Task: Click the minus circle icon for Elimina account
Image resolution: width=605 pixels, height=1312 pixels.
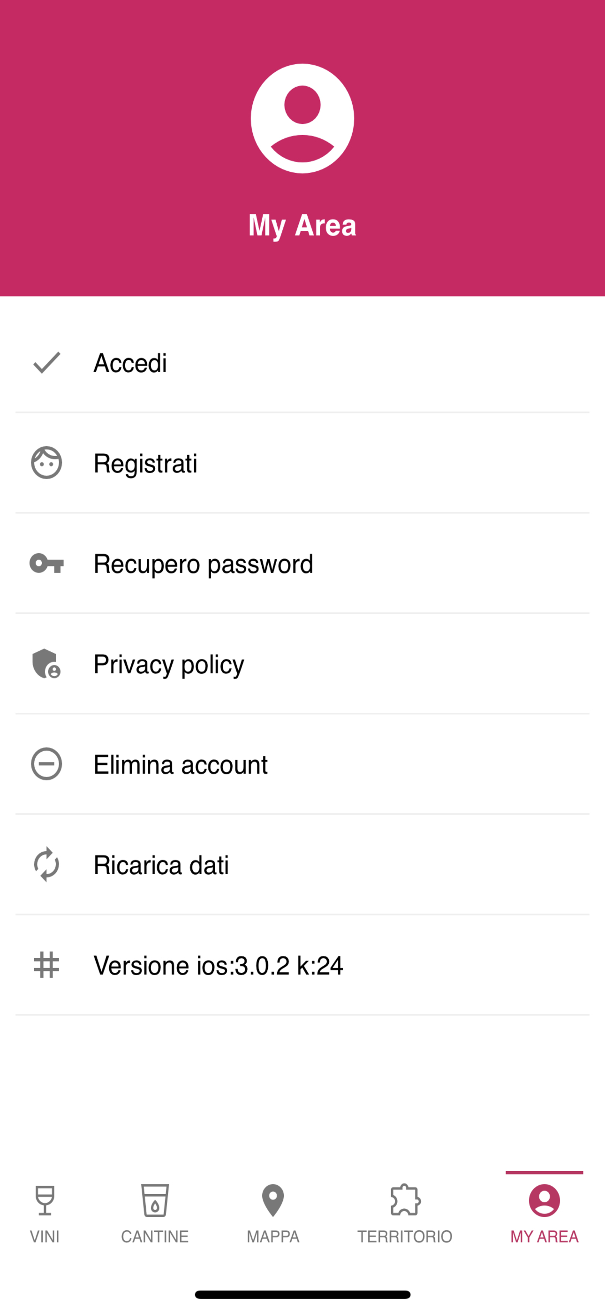Action: pos(46,764)
